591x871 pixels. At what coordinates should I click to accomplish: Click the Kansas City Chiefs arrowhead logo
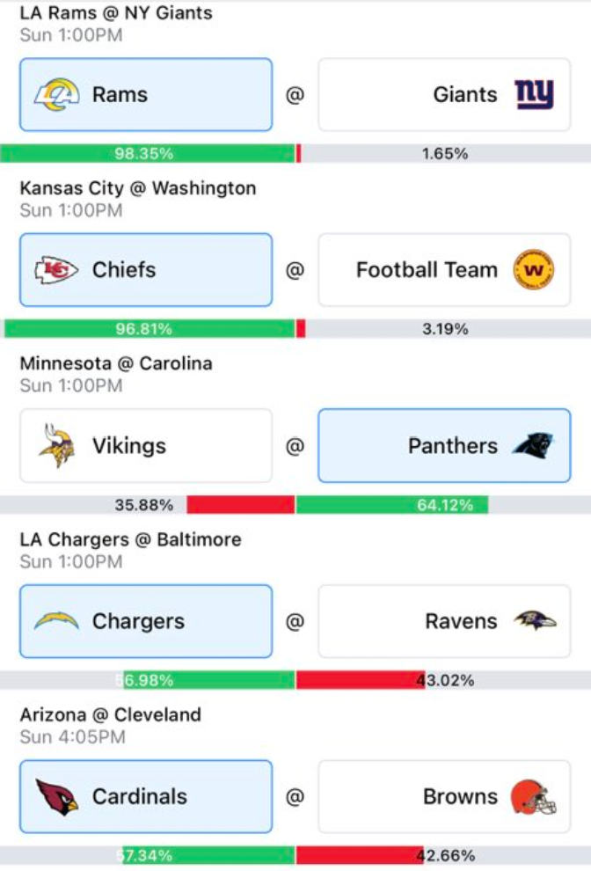tap(56, 270)
